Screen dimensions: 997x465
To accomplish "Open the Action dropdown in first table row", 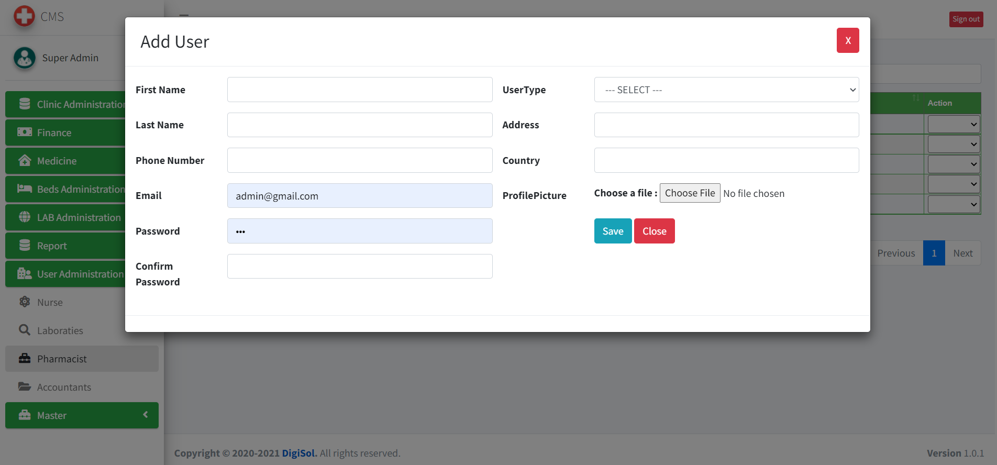I will point(954,124).
